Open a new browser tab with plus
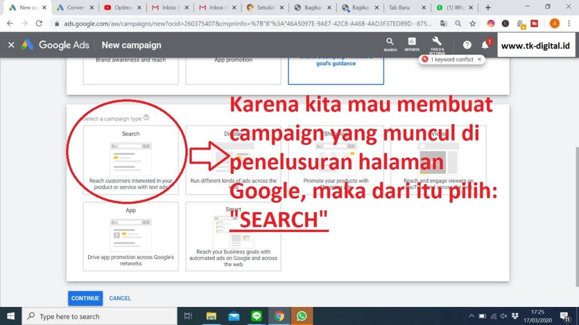The width and height of the screenshot is (579, 325). pyautogui.click(x=488, y=8)
